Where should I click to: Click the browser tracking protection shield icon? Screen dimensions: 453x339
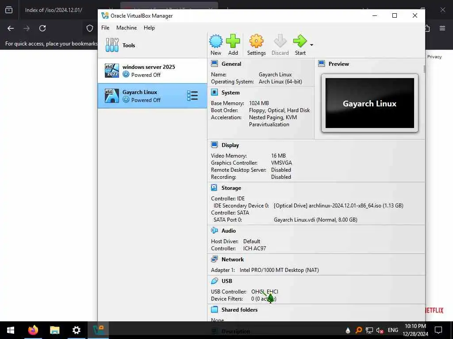90,28
